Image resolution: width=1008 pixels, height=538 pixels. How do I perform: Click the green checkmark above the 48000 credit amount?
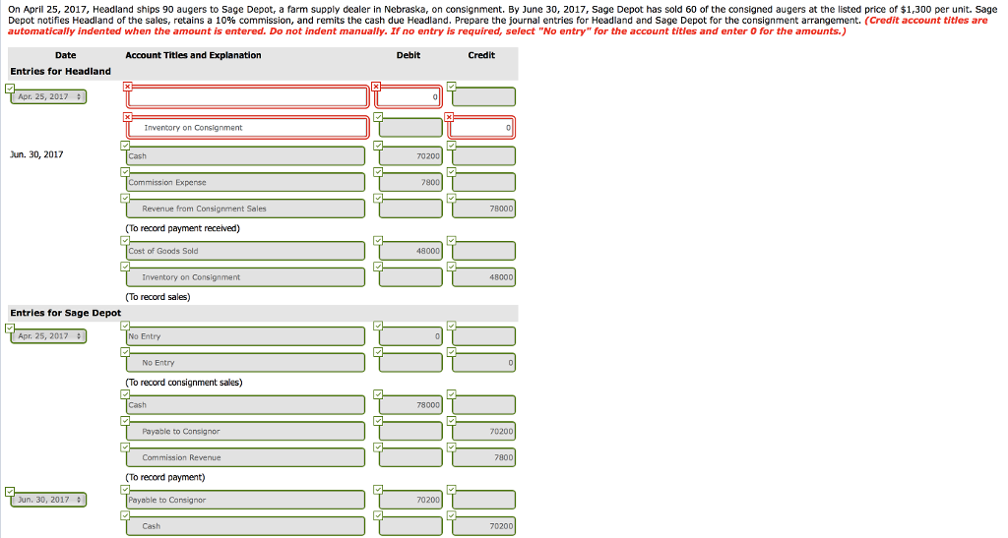pos(451,267)
